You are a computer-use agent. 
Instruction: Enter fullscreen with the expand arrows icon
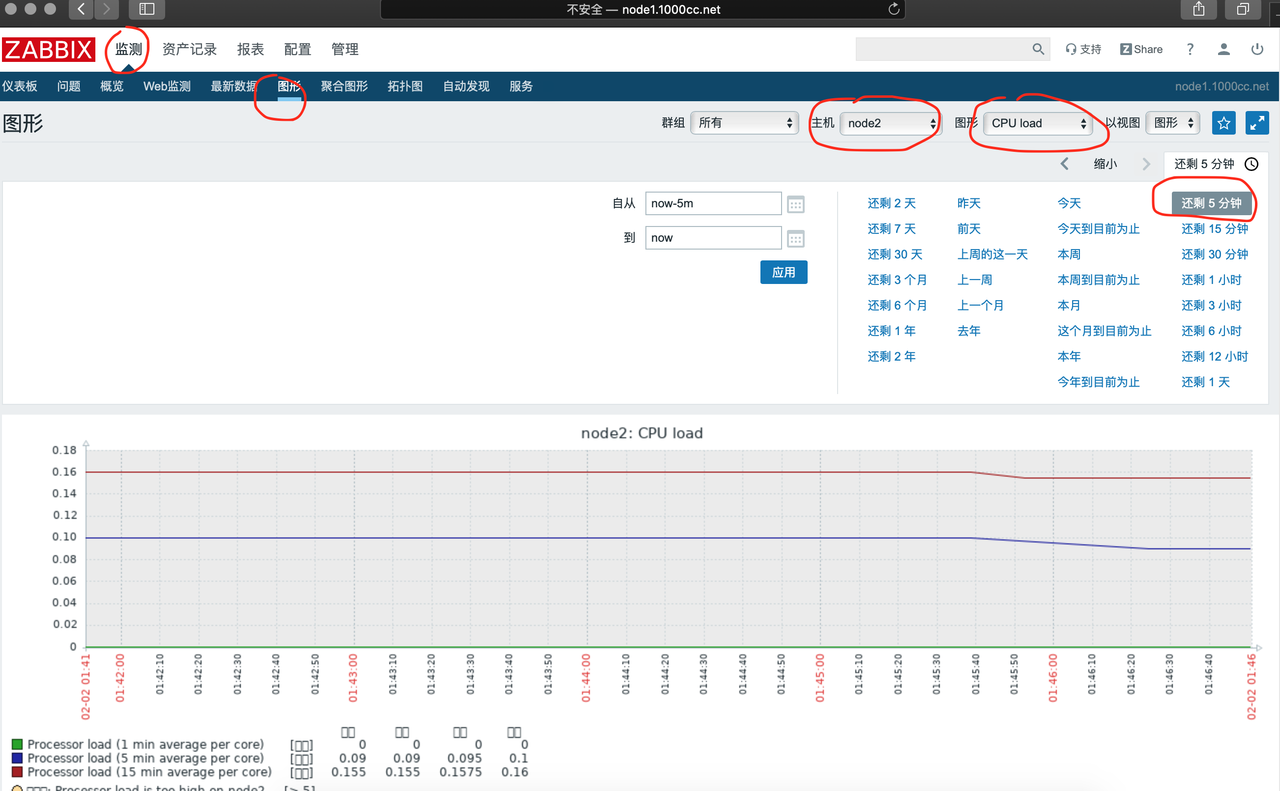pyautogui.click(x=1256, y=123)
